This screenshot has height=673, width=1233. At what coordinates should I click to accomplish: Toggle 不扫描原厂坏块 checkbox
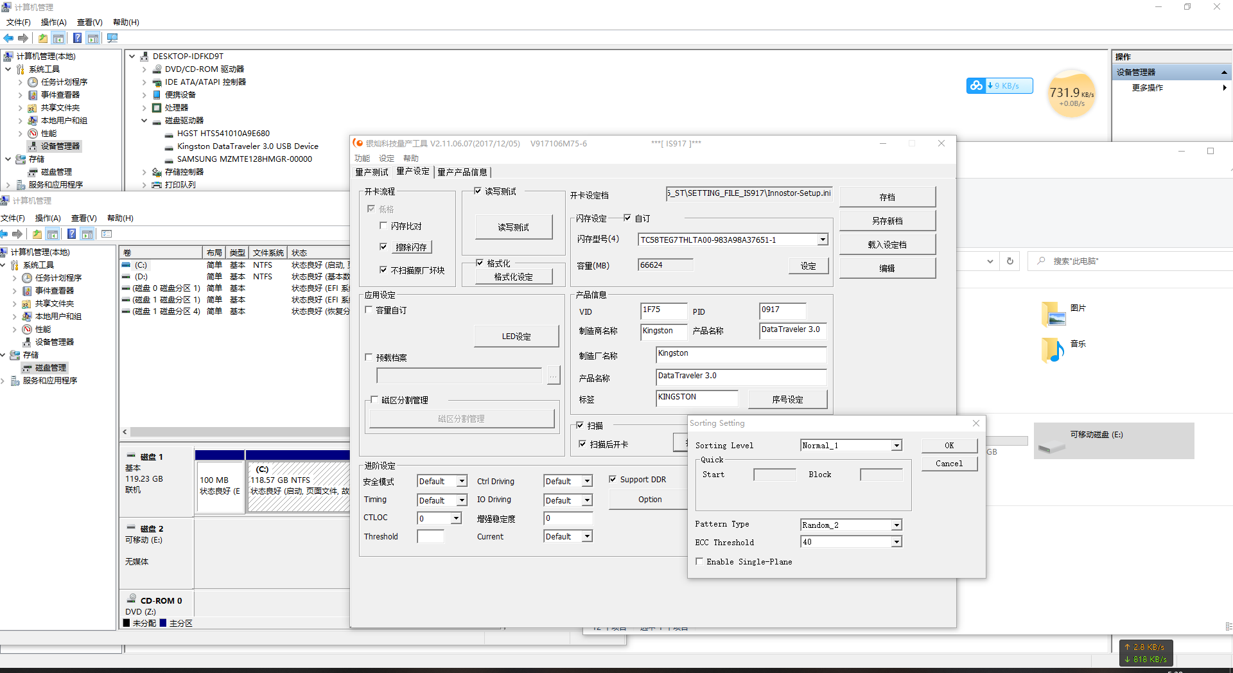click(383, 270)
